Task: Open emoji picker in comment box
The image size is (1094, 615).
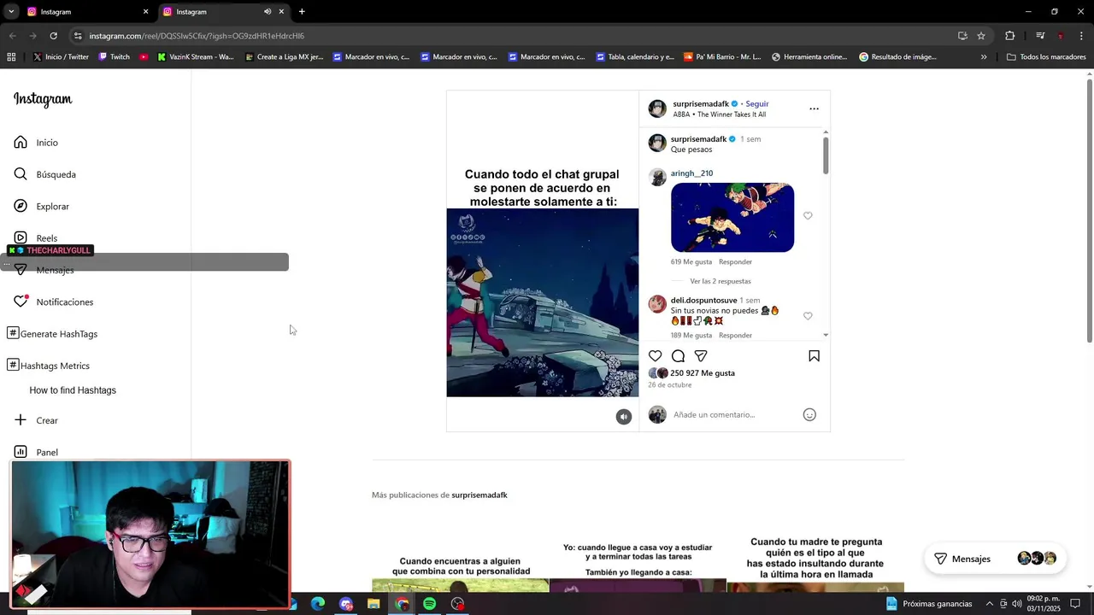Action: [x=809, y=415]
